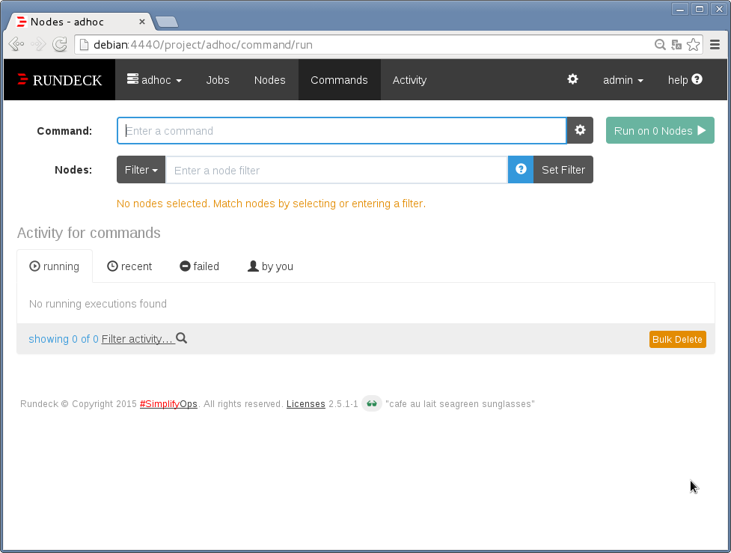Expand the admin user menu
The width and height of the screenshot is (731, 553).
coord(623,80)
